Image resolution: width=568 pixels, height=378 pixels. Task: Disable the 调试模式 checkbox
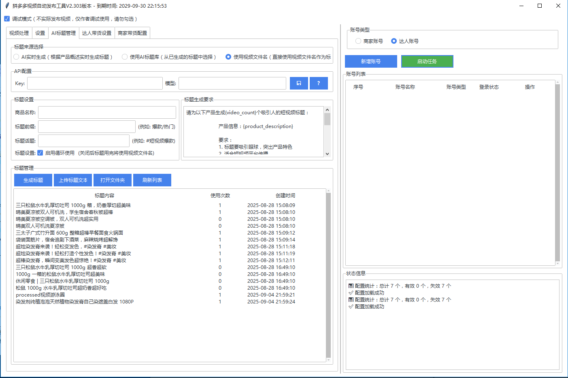coord(6,18)
